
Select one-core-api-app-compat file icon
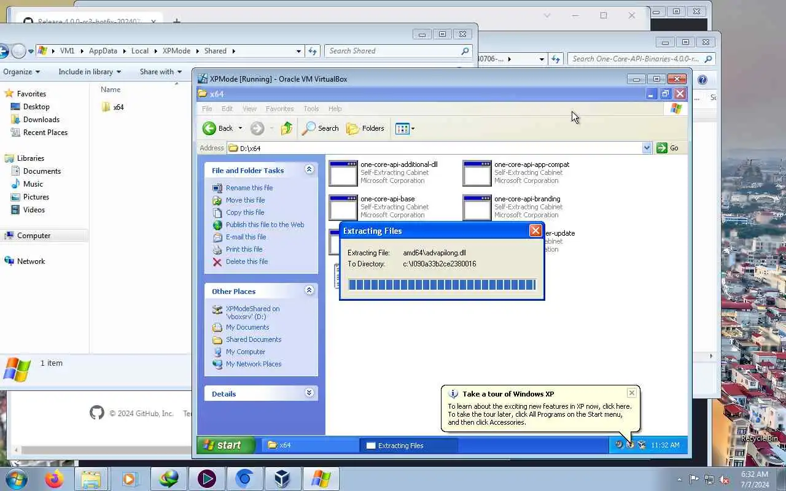coord(477,173)
